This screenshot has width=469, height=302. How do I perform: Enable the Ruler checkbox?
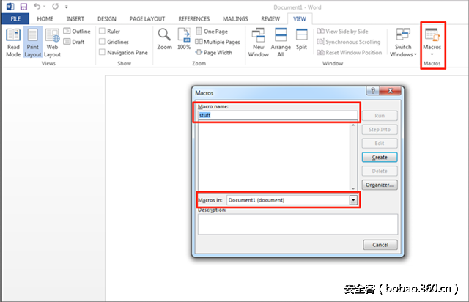point(102,31)
